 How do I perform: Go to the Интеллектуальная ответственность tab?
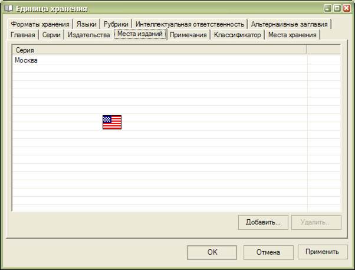coord(189,24)
